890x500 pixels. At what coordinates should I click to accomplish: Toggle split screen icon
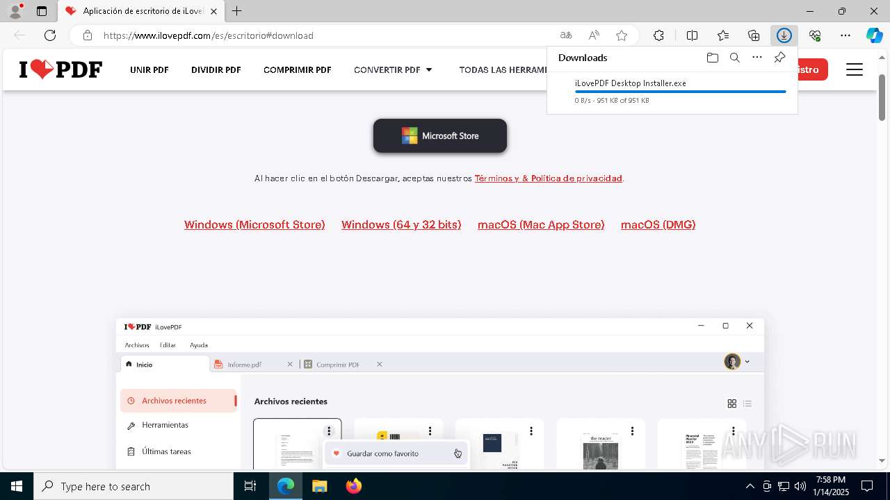click(692, 35)
